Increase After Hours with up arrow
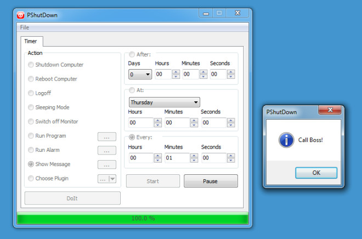The width and height of the screenshot is (362, 239). click(176, 72)
